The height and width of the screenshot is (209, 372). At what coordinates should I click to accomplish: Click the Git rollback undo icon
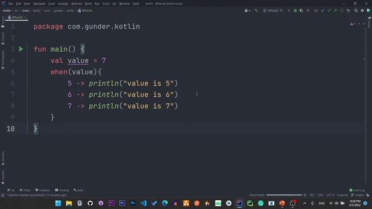tap(348, 10)
